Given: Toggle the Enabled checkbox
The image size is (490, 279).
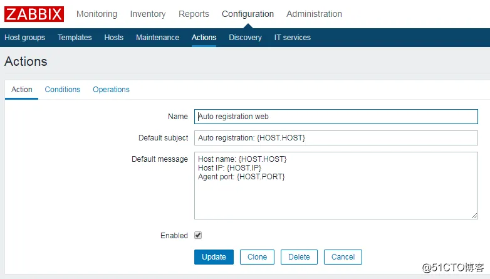Looking at the screenshot, I should (198, 235).
